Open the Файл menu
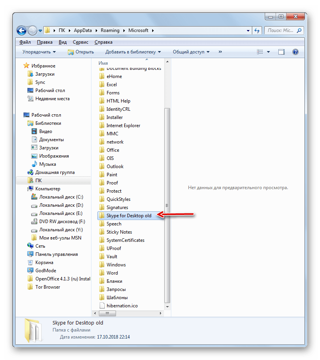 [x=25, y=42]
